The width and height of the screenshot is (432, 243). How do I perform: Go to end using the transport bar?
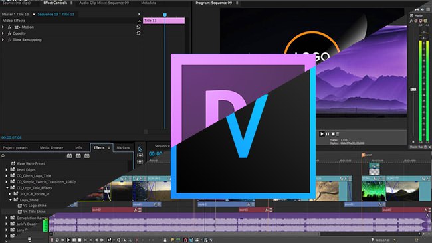pyautogui.click(x=90, y=240)
